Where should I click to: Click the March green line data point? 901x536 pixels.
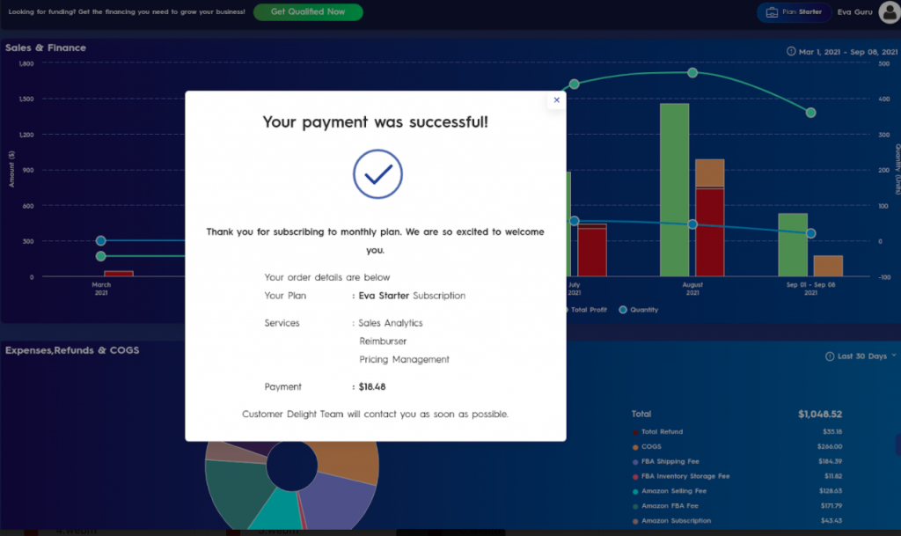(100, 256)
